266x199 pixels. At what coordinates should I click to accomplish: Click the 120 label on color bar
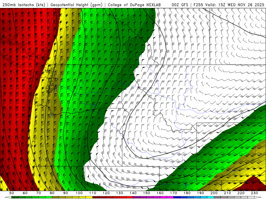click(106, 193)
